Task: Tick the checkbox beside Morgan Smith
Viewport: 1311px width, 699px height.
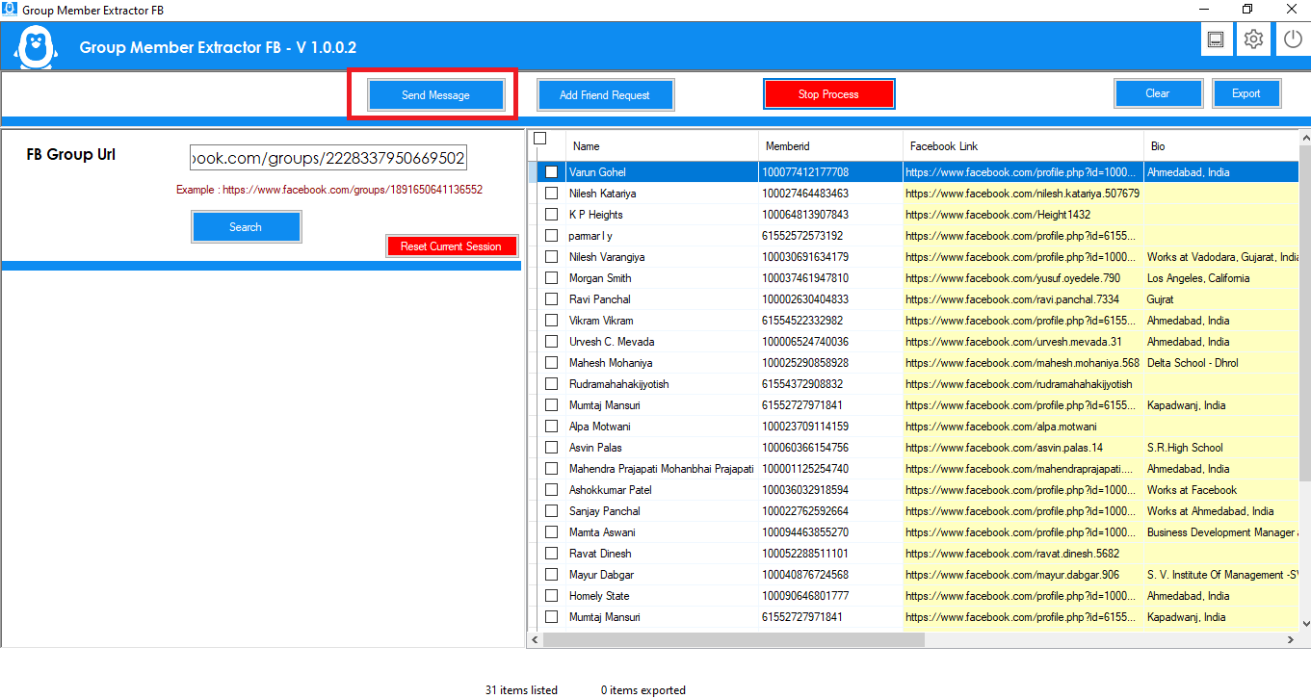Action: coord(551,278)
